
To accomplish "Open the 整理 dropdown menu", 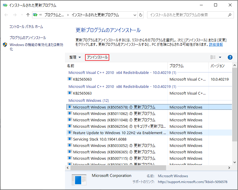I will pos(73,57).
